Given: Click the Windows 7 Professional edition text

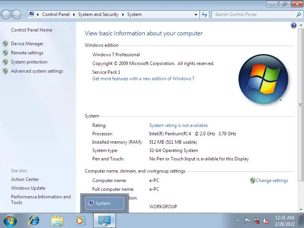Looking at the screenshot, I should (x=116, y=55).
